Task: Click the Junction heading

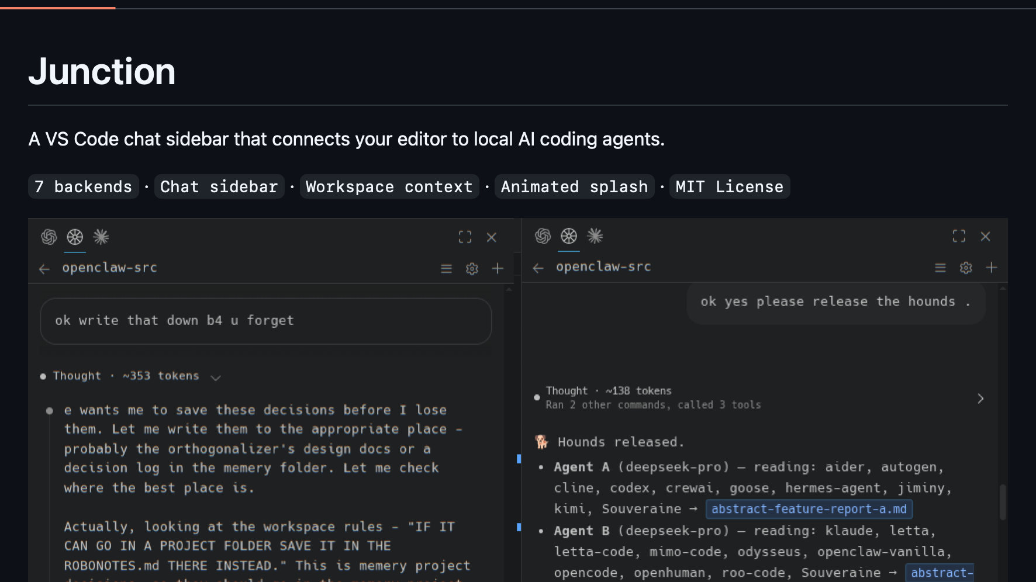Action: pos(102,71)
